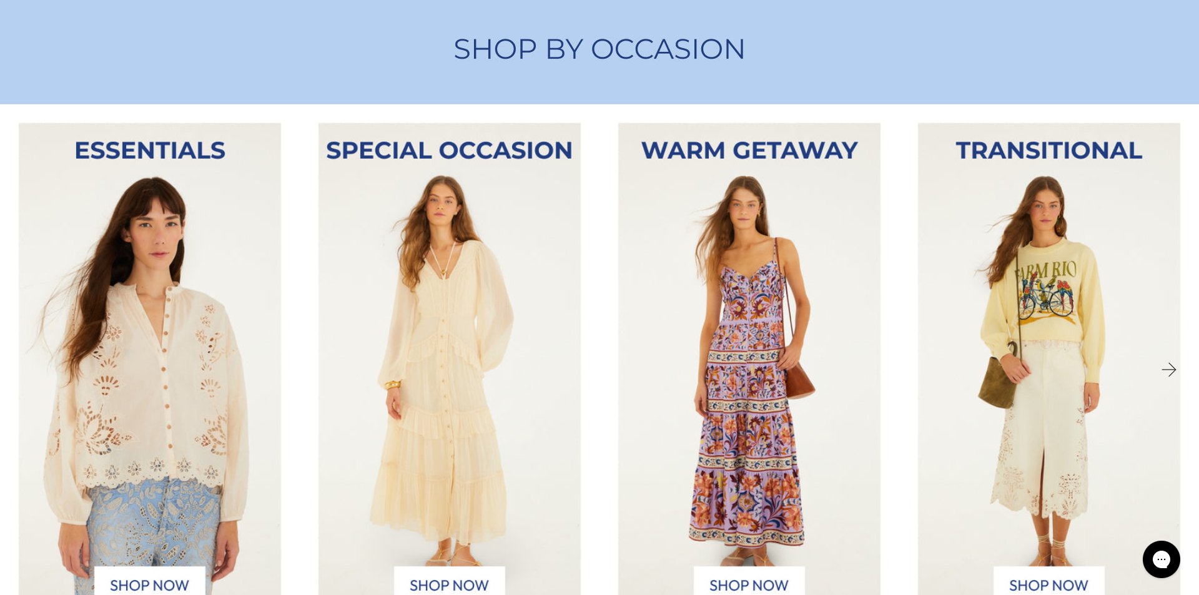Click the SHOP BY OCCASION title
1199x595 pixels.
coord(599,49)
